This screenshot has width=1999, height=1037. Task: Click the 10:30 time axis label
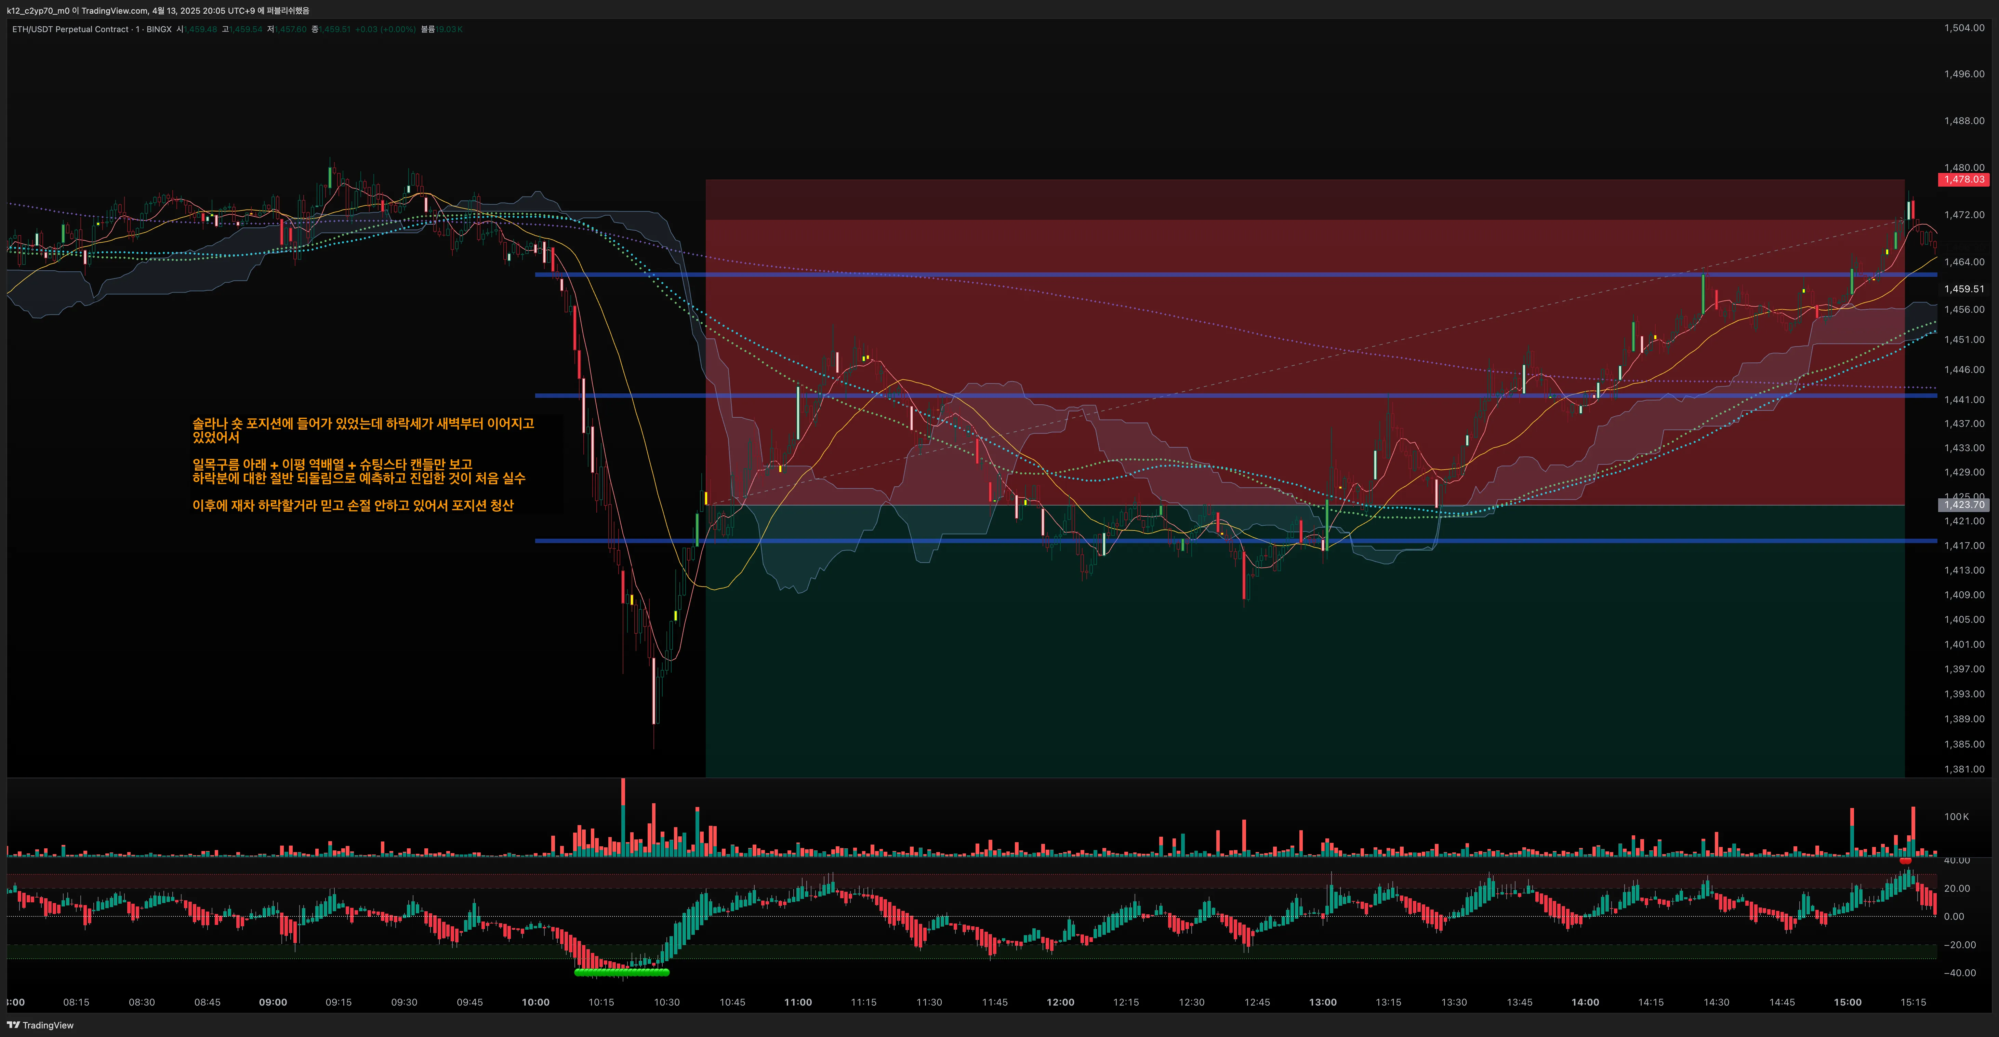tap(666, 1002)
